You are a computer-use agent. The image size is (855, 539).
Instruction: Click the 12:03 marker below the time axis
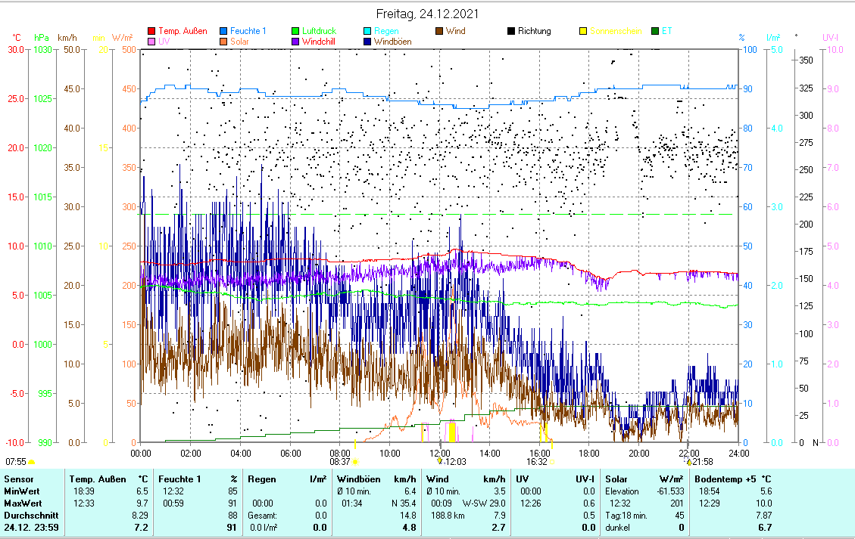click(x=440, y=461)
